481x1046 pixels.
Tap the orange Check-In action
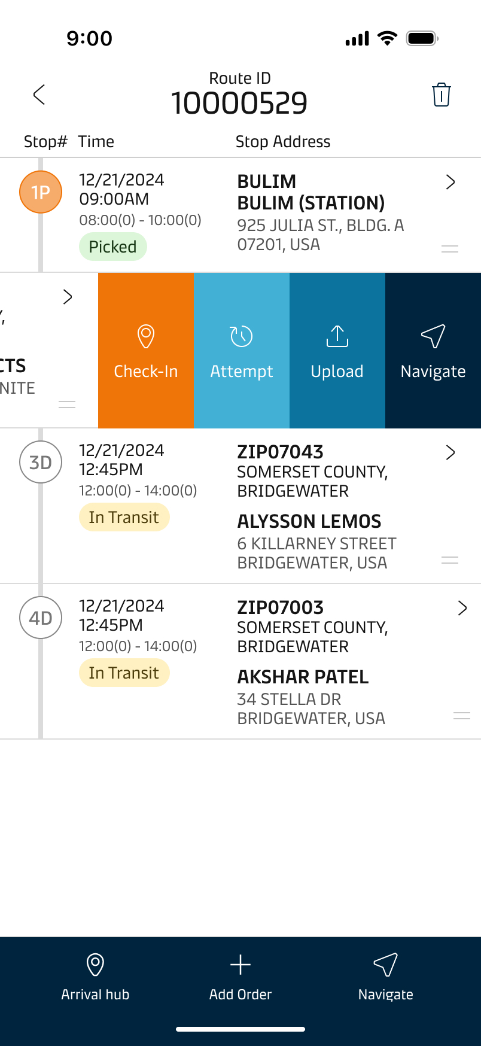pyautogui.click(x=146, y=351)
